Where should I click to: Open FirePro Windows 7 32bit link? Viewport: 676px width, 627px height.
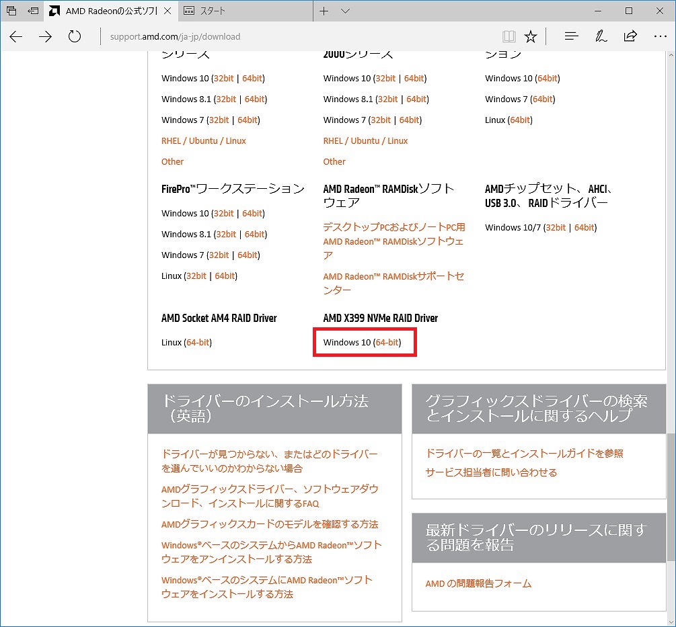click(x=219, y=255)
